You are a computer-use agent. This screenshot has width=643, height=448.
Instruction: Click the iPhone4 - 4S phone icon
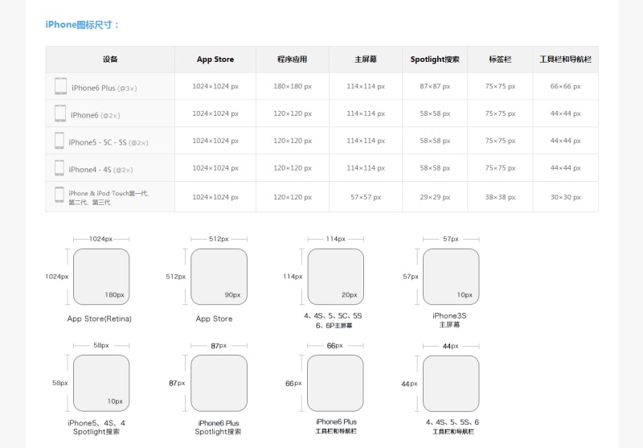coord(59,168)
